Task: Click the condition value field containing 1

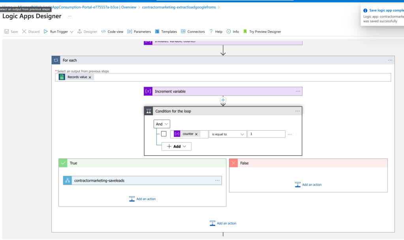Action: (x=266, y=134)
